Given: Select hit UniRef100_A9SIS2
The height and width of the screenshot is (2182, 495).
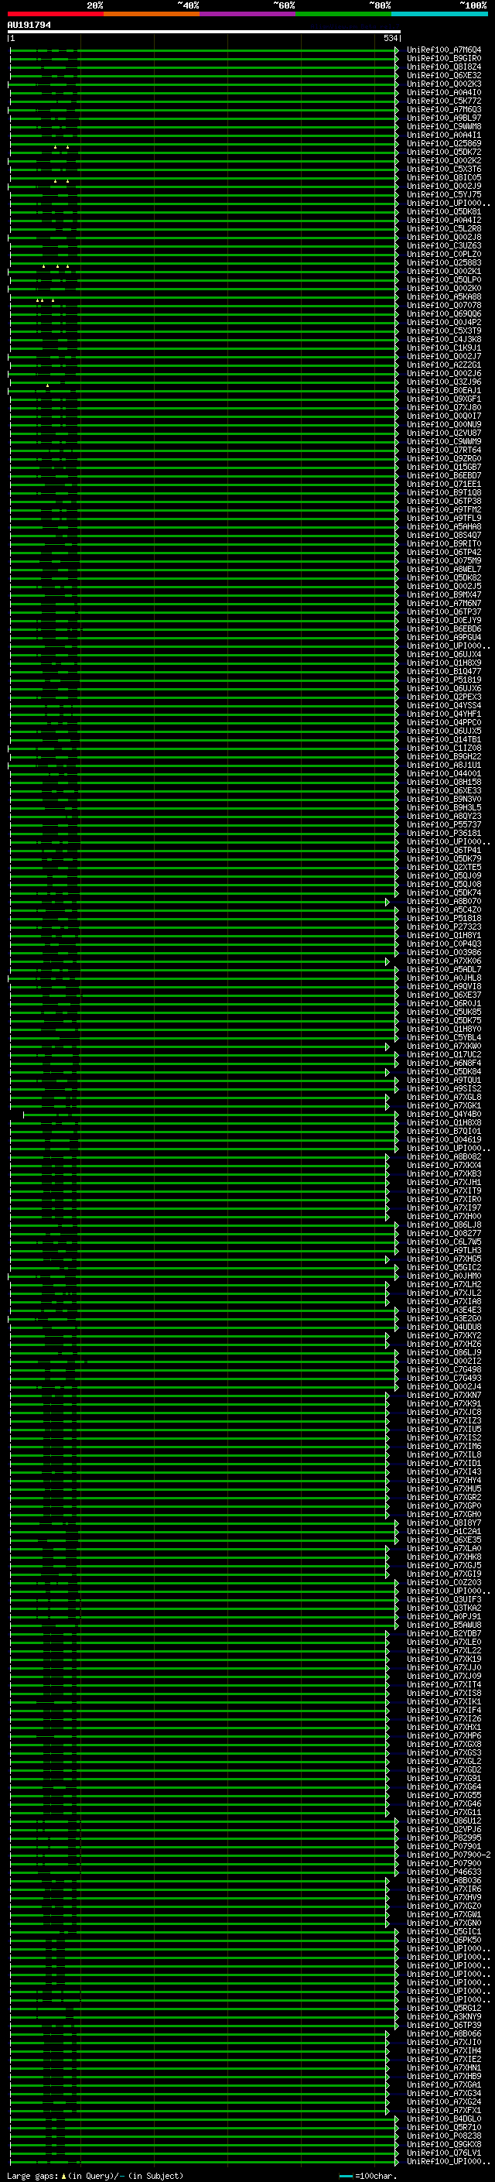Looking at the screenshot, I should [443, 1088].
